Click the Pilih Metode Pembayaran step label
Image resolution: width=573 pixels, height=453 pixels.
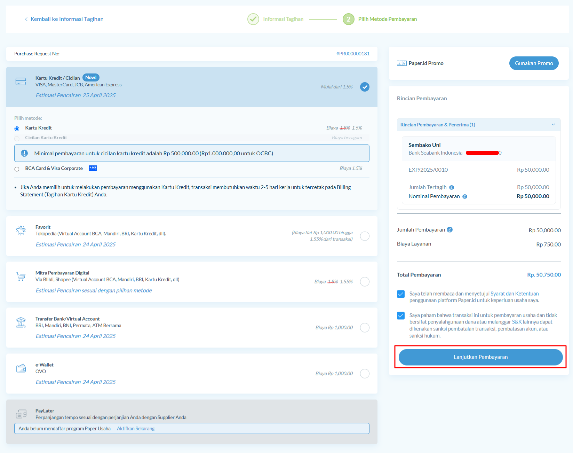point(388,19)
